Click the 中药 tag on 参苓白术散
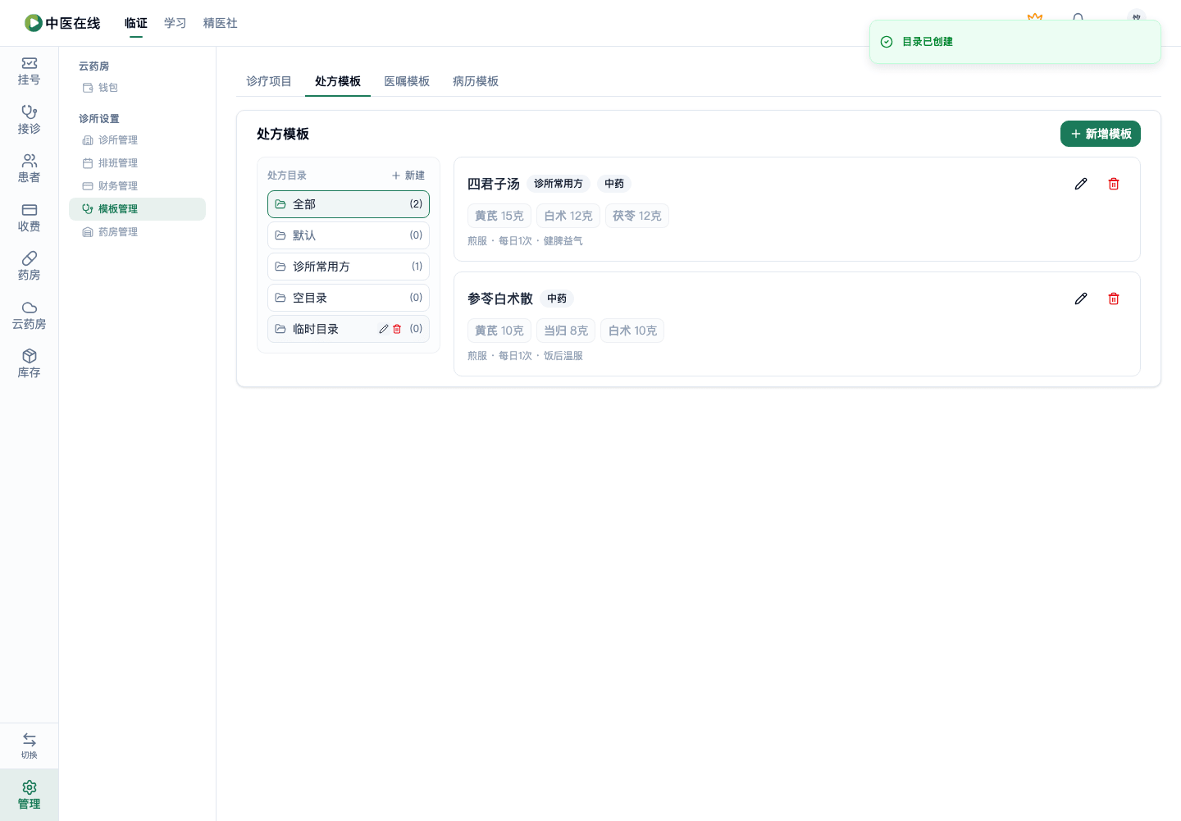This screenshot has width=1181, height=821. point(557,299)
